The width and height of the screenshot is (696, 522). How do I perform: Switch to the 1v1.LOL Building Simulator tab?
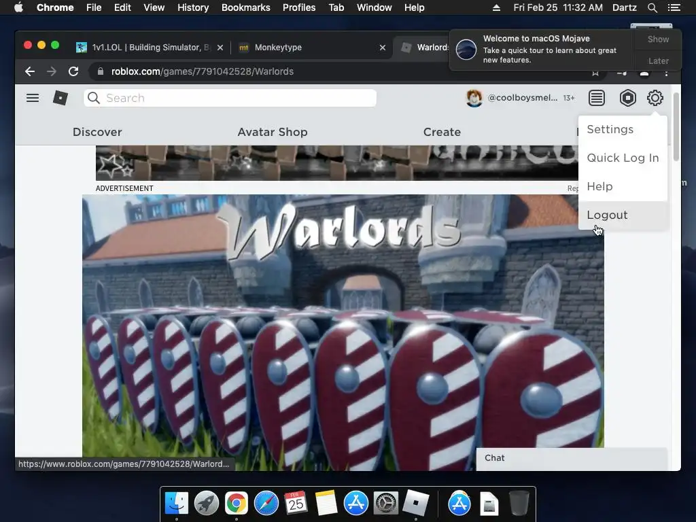click(150, 48)
